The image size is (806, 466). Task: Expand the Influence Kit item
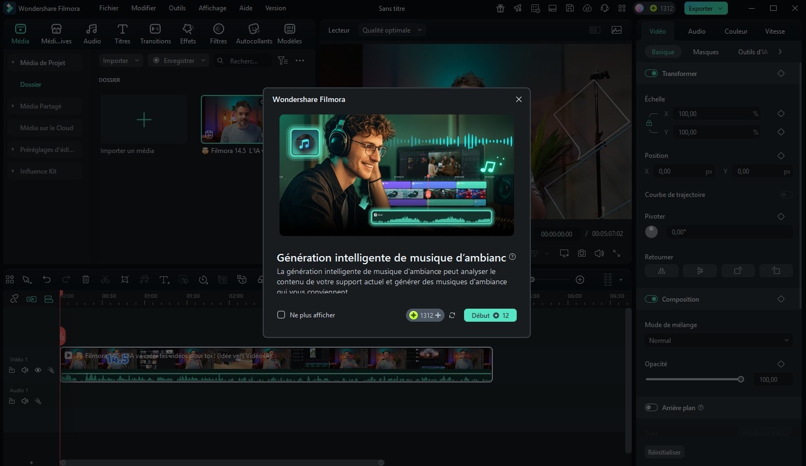[x=12, y=171]
